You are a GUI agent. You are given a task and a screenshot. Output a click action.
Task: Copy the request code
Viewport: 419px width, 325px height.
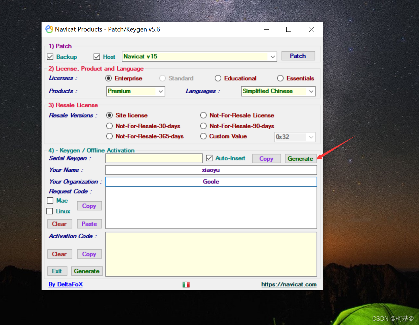click(89, 206)
